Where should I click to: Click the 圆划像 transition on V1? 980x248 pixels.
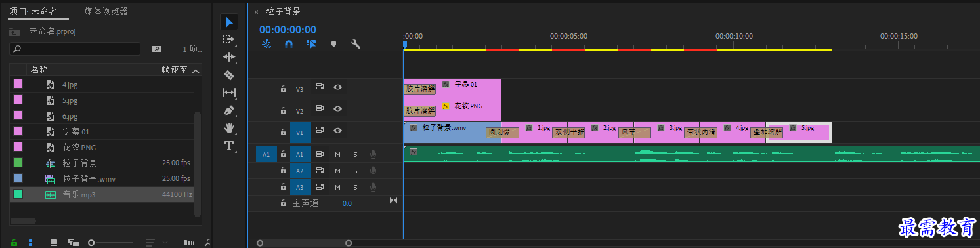502,133
